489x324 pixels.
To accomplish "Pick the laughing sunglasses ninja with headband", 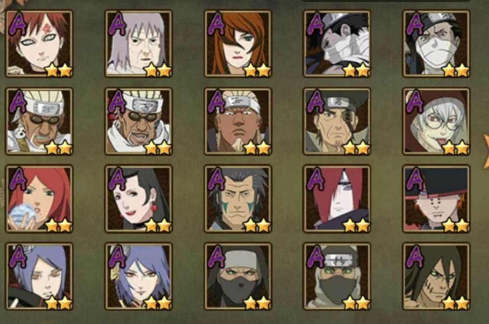I will point(139,121).
